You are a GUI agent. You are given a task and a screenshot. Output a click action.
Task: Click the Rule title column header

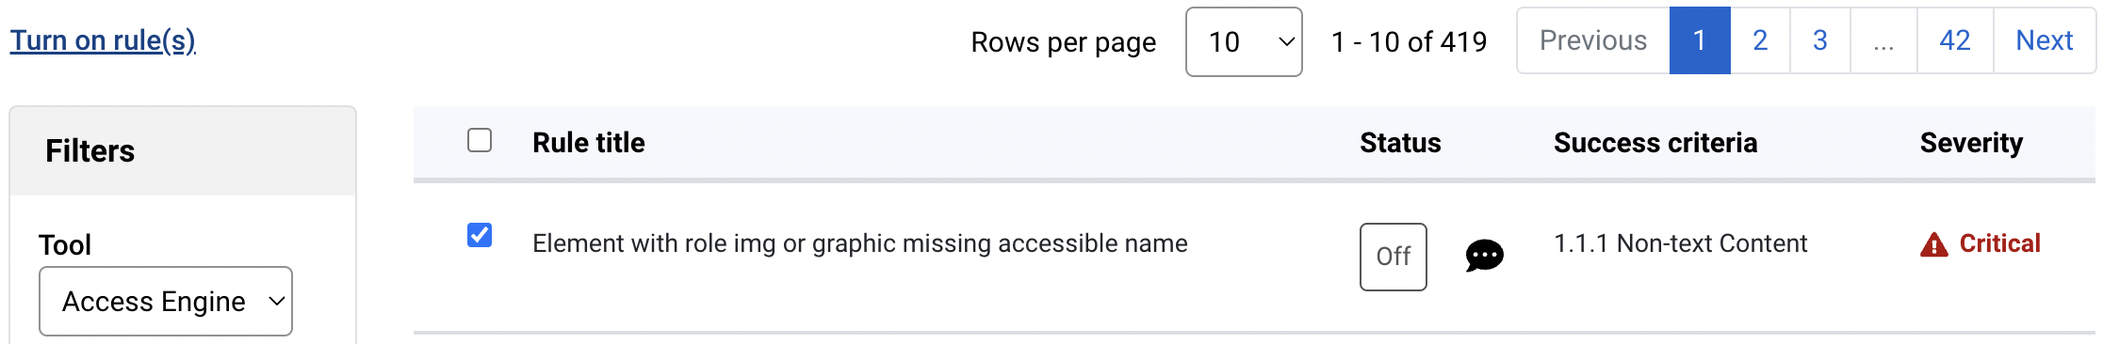tap(589, 143)
